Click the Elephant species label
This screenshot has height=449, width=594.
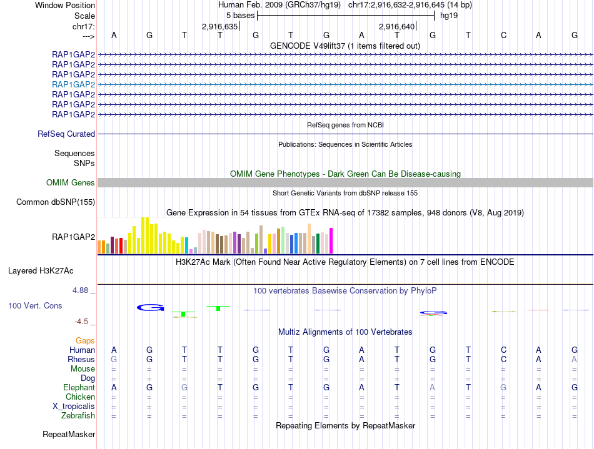coord(79,387)
